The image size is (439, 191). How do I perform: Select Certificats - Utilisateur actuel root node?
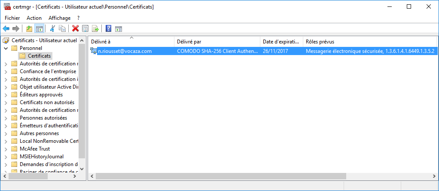point(44,40)
